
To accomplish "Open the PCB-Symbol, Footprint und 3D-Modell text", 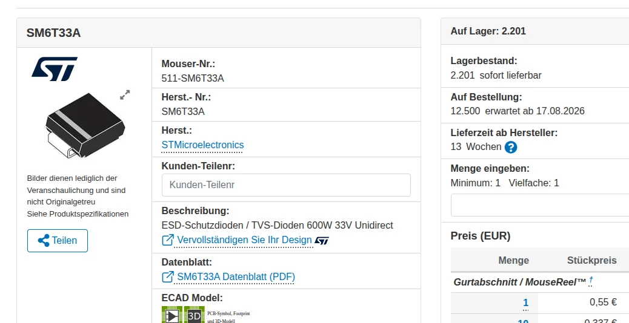I will pyautogui.click(x=228, y=317).
